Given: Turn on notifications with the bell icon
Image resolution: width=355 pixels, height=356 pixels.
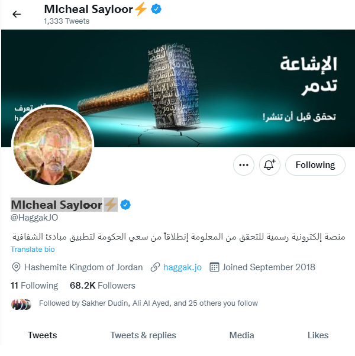Looking at the screenshot, I should pos(270,165).
